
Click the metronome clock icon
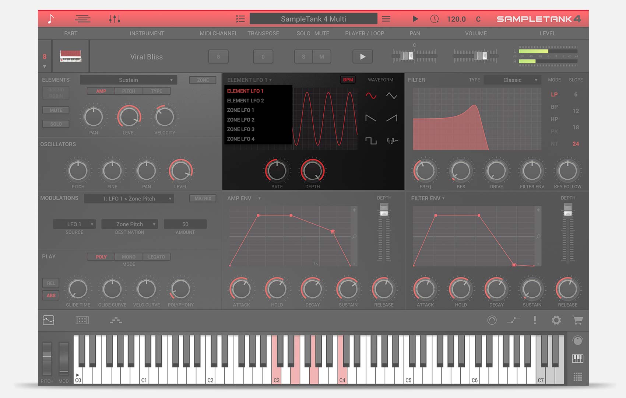point(435,19)
